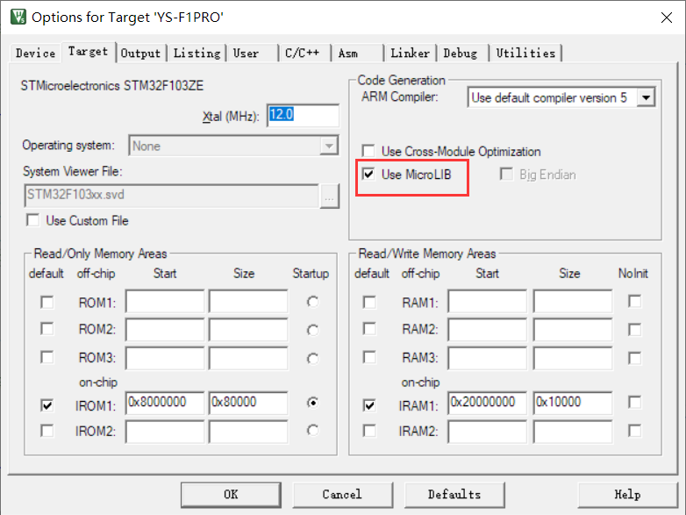
Task: Enable NoInit for IRAM1
Action: click(634, 402)
